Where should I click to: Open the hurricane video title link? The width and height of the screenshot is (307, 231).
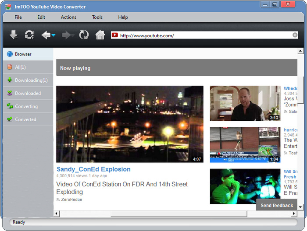coord(290,130)
